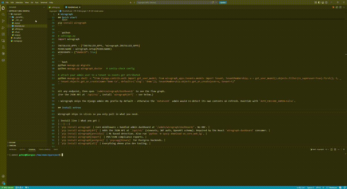This screenshot has height=189, width=347.
Task: Open the Manage gear icon
Action: pos(3,183)
